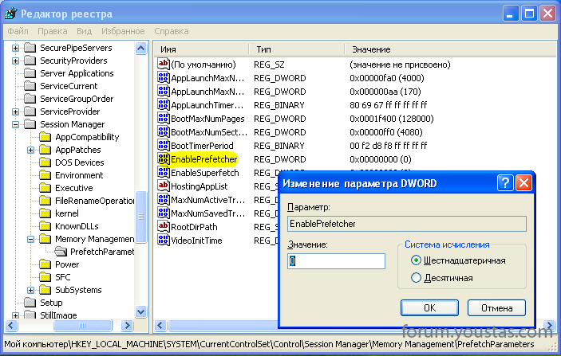This screenshot has height=356, width=561.
Task: Select the open PrefetchParameters folder icon
Action: [x=61, y=252]
